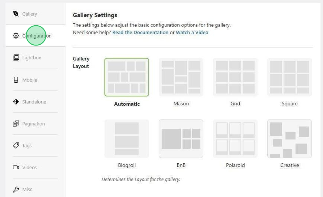The height and width of the screenshot is (197, 323).
Task: Pick the Polaroid gallery layout
Action: pos(235,138)
